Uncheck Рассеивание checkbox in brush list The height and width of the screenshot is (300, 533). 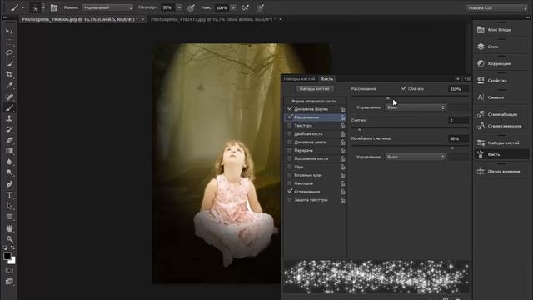coord(290,117)
